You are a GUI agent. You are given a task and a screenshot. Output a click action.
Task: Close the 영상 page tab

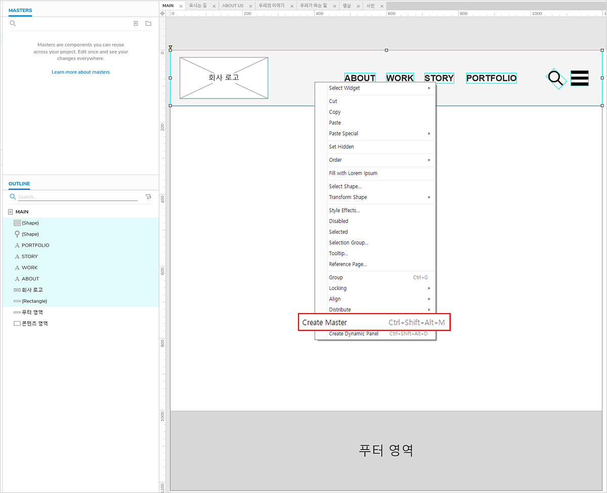(x=358, y=6)
